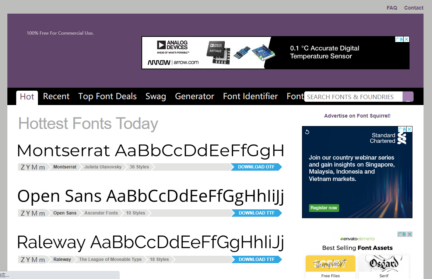
Task: Click ZYMm glyph preview for Open Sans
Action: point(33,213)
